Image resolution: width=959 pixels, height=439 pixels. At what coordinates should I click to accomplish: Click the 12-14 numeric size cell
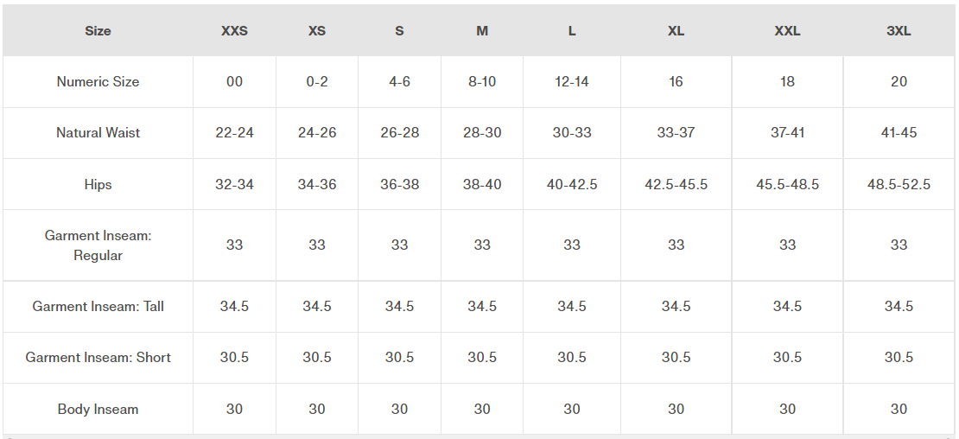(572, 82)
